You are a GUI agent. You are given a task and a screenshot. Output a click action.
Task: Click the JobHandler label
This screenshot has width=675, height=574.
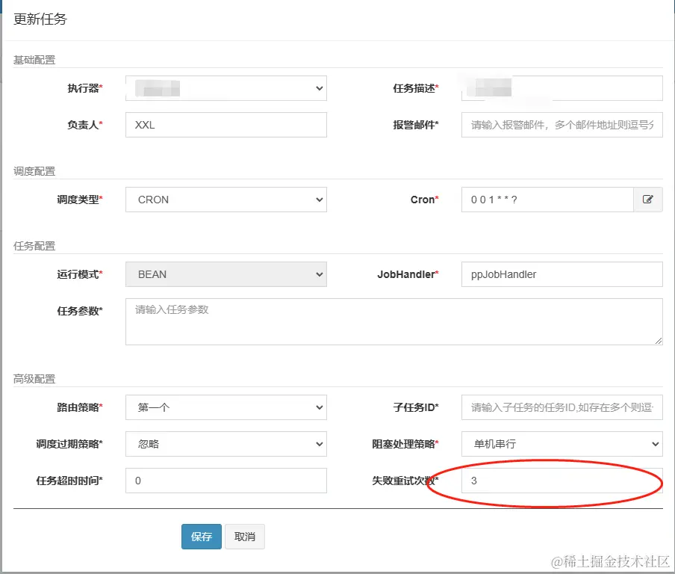(x=408, y=274)
